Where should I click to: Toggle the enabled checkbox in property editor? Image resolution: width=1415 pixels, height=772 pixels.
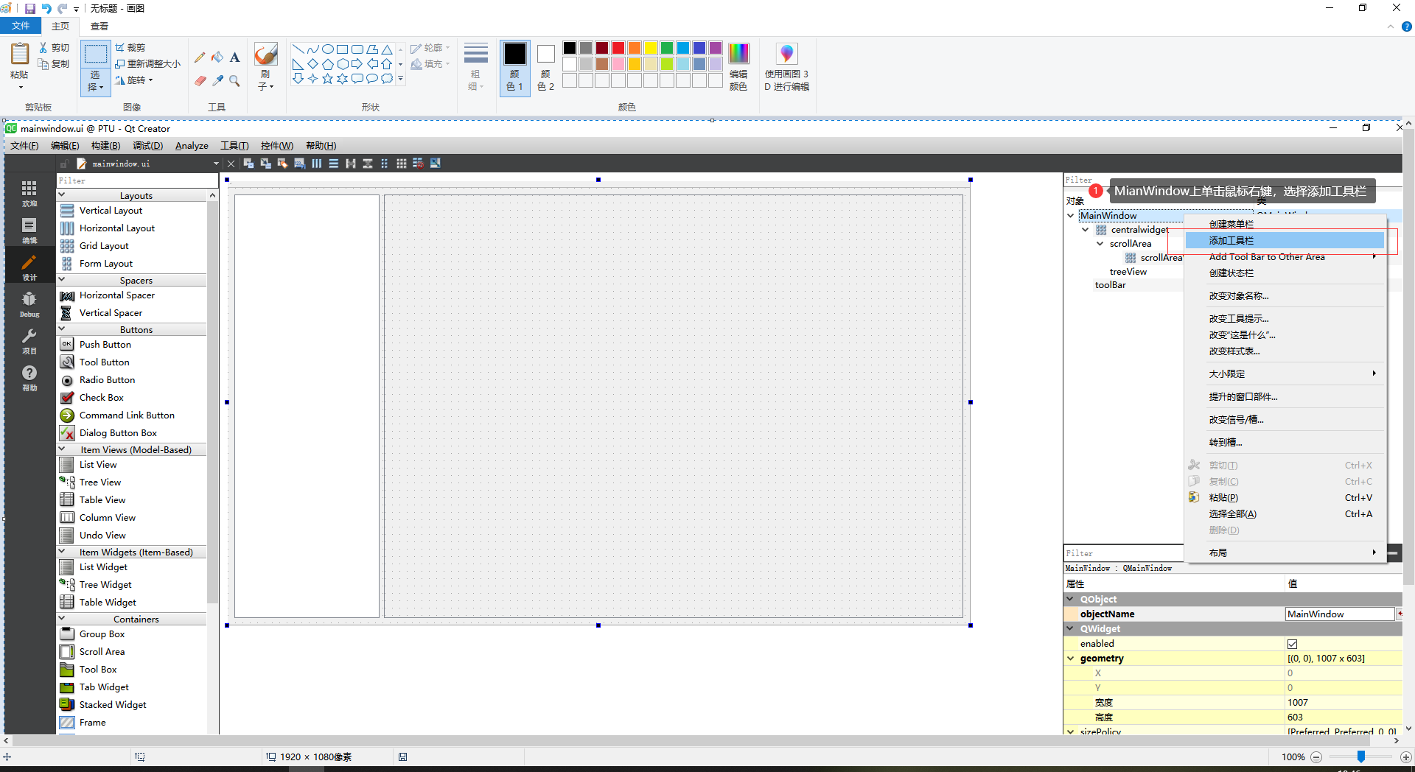pos(1292,644)
